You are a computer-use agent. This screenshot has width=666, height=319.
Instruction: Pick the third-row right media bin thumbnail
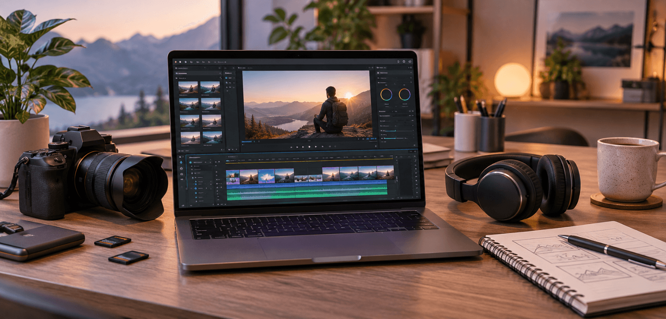tap(212, 121)
